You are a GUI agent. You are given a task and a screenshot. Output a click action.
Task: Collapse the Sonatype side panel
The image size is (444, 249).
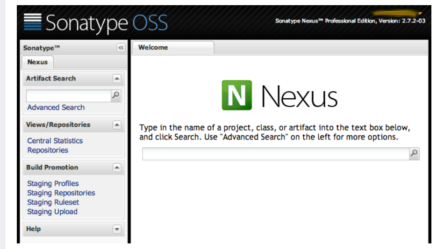(121, 48)
